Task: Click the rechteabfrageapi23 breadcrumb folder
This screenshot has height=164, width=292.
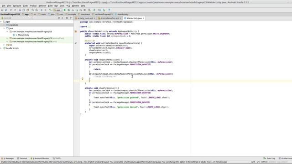Action: point(102,14)
